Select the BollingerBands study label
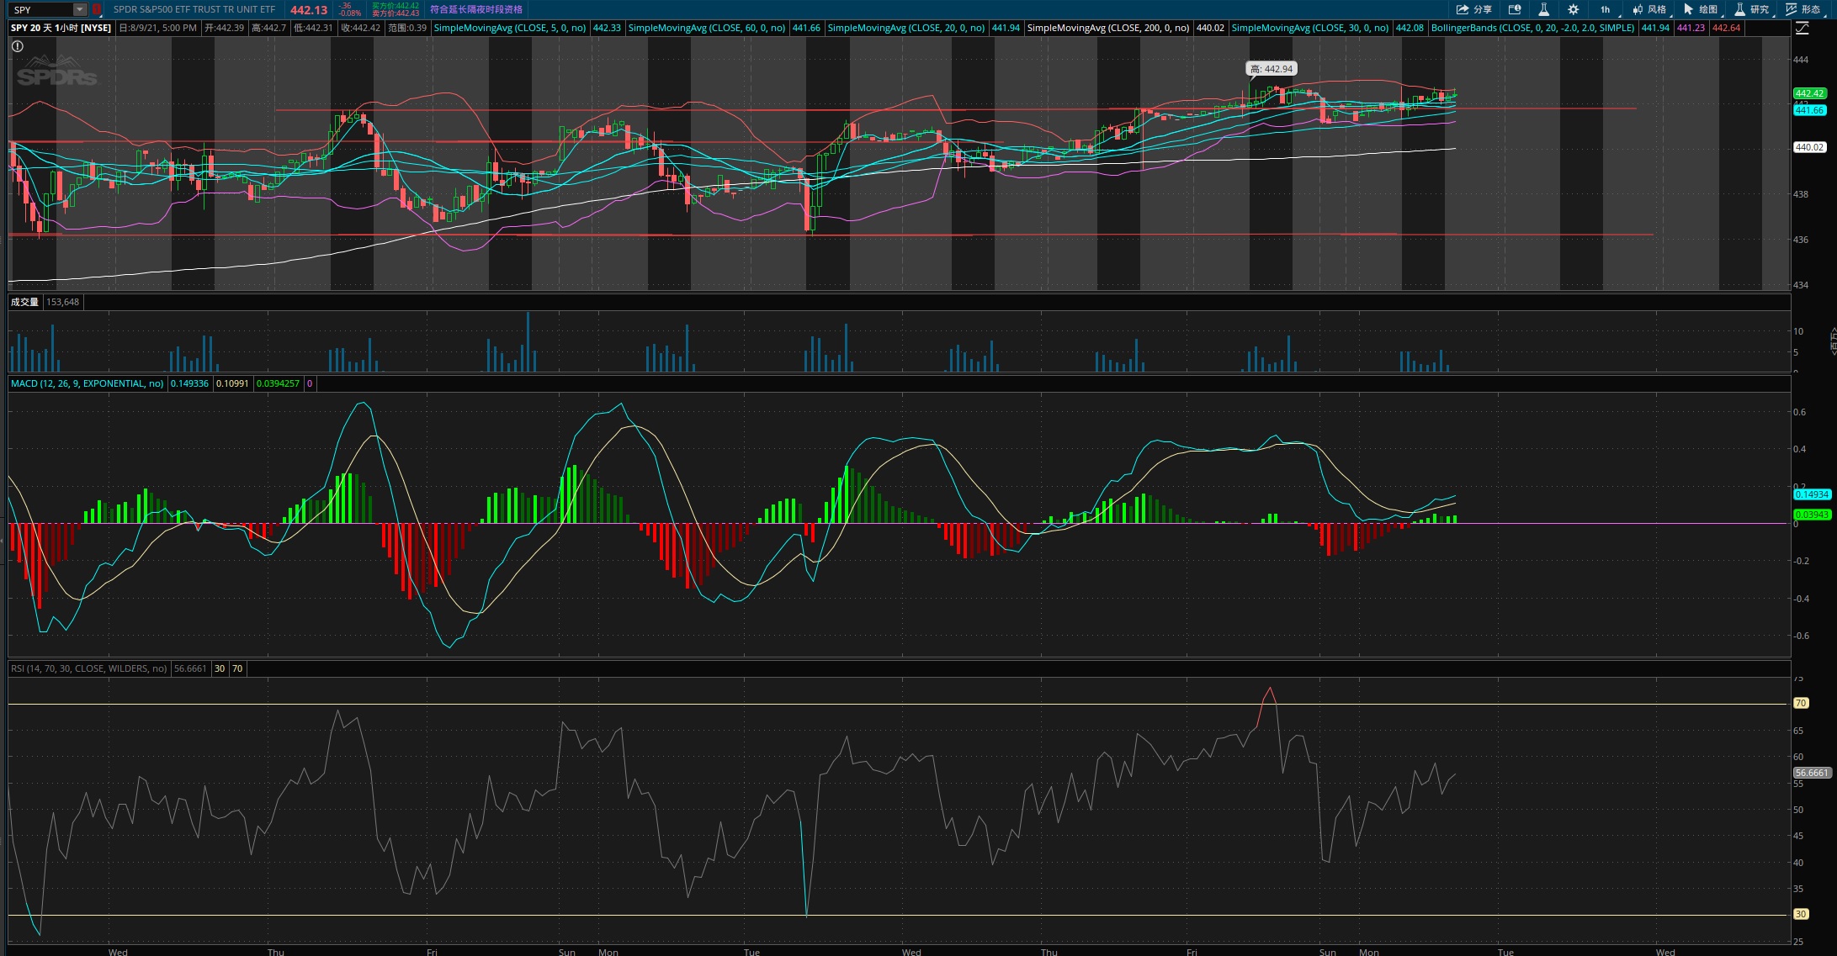 pos(1532,28)
